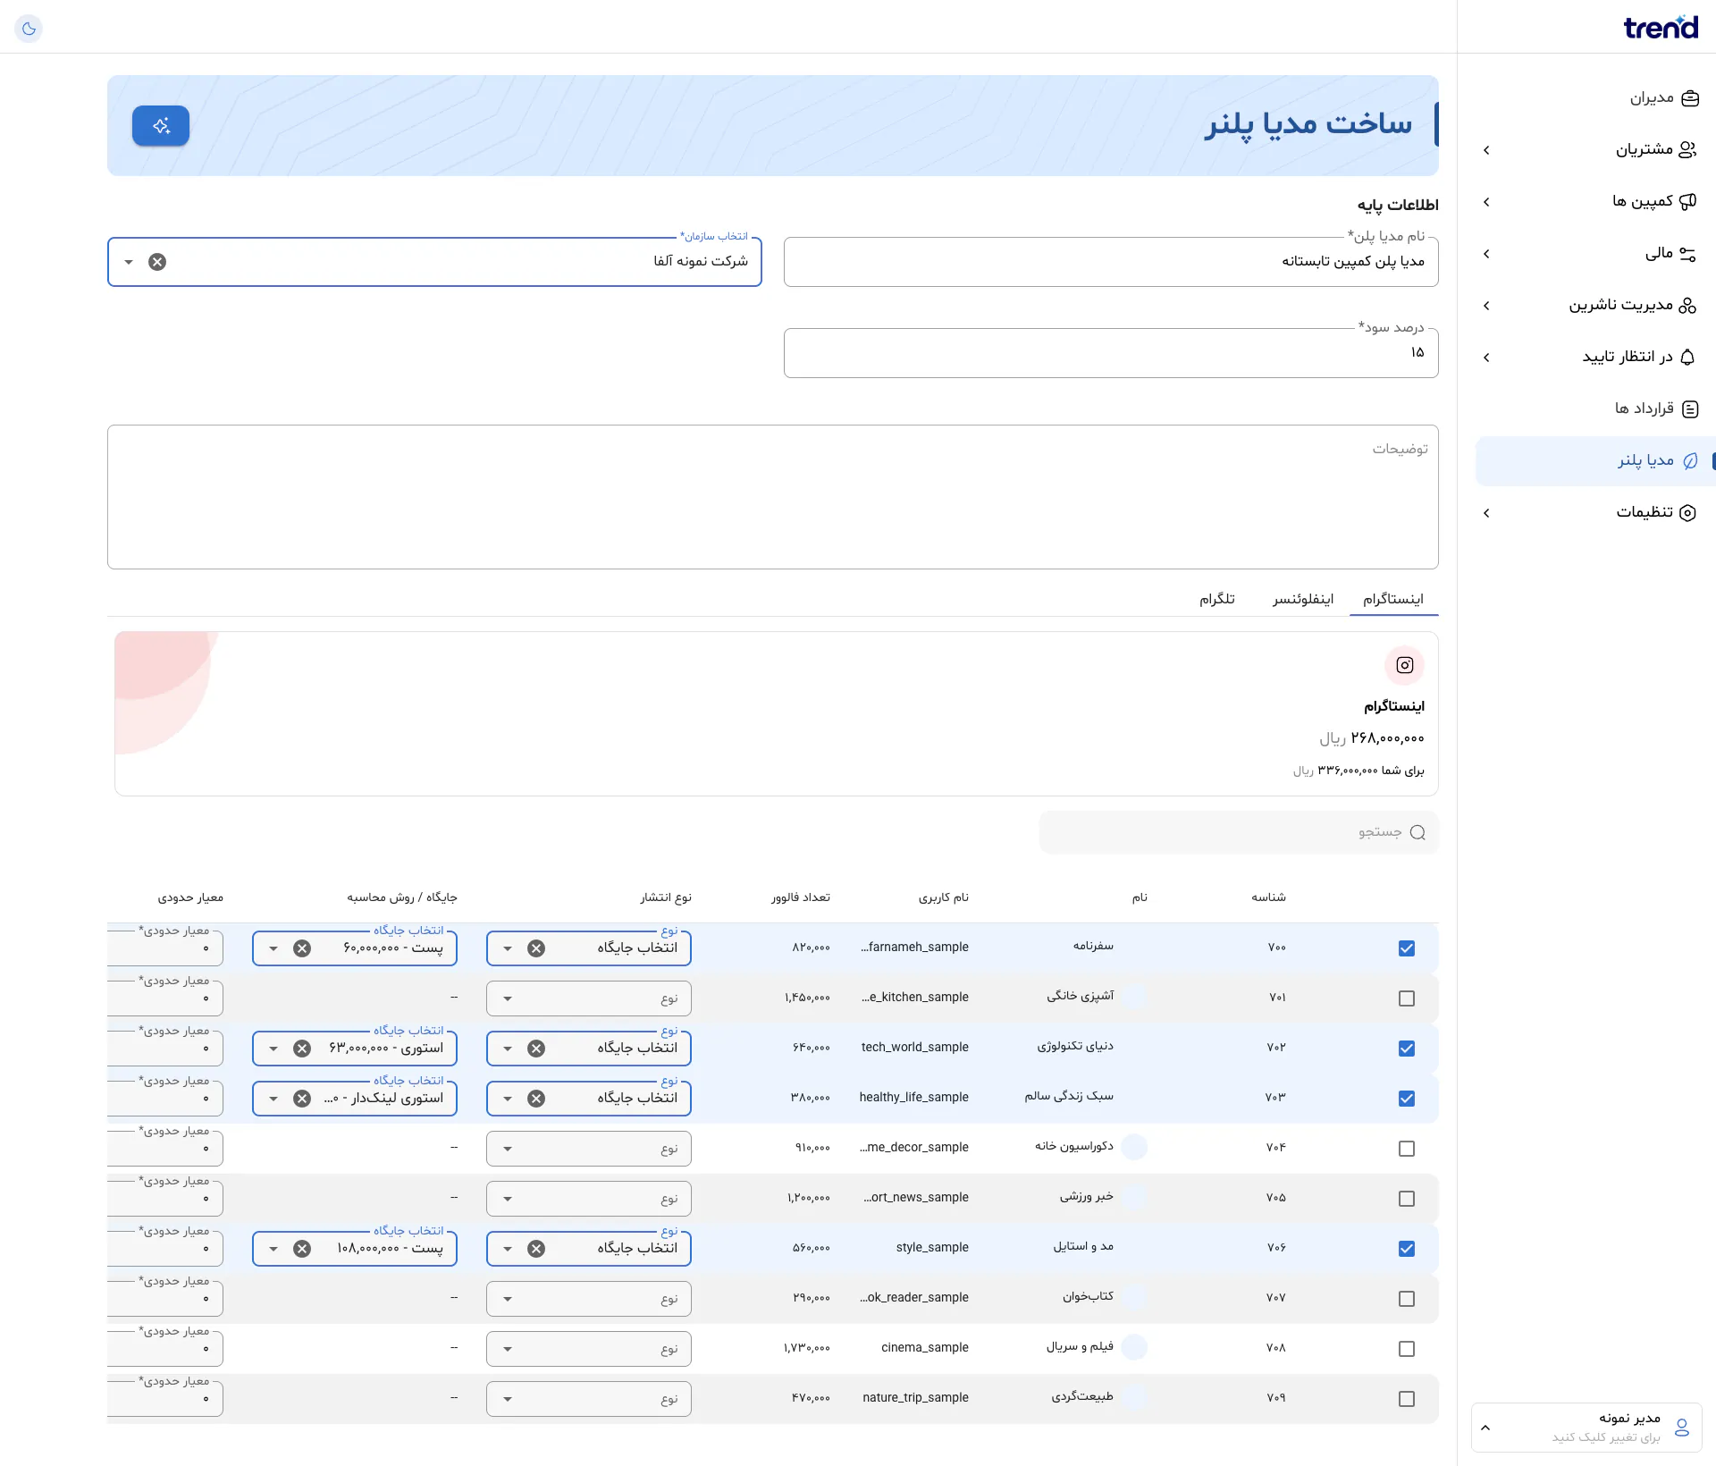Screen dimensions: 1716x1466
Task: Open the مالی sidebar item
Action: click(1595, 253)
